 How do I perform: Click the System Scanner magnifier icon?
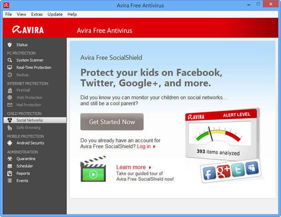[10, 60]
